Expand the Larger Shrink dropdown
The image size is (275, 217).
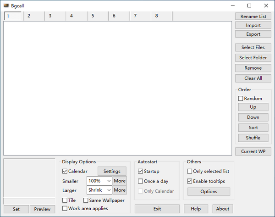click(x=99, y=190)
